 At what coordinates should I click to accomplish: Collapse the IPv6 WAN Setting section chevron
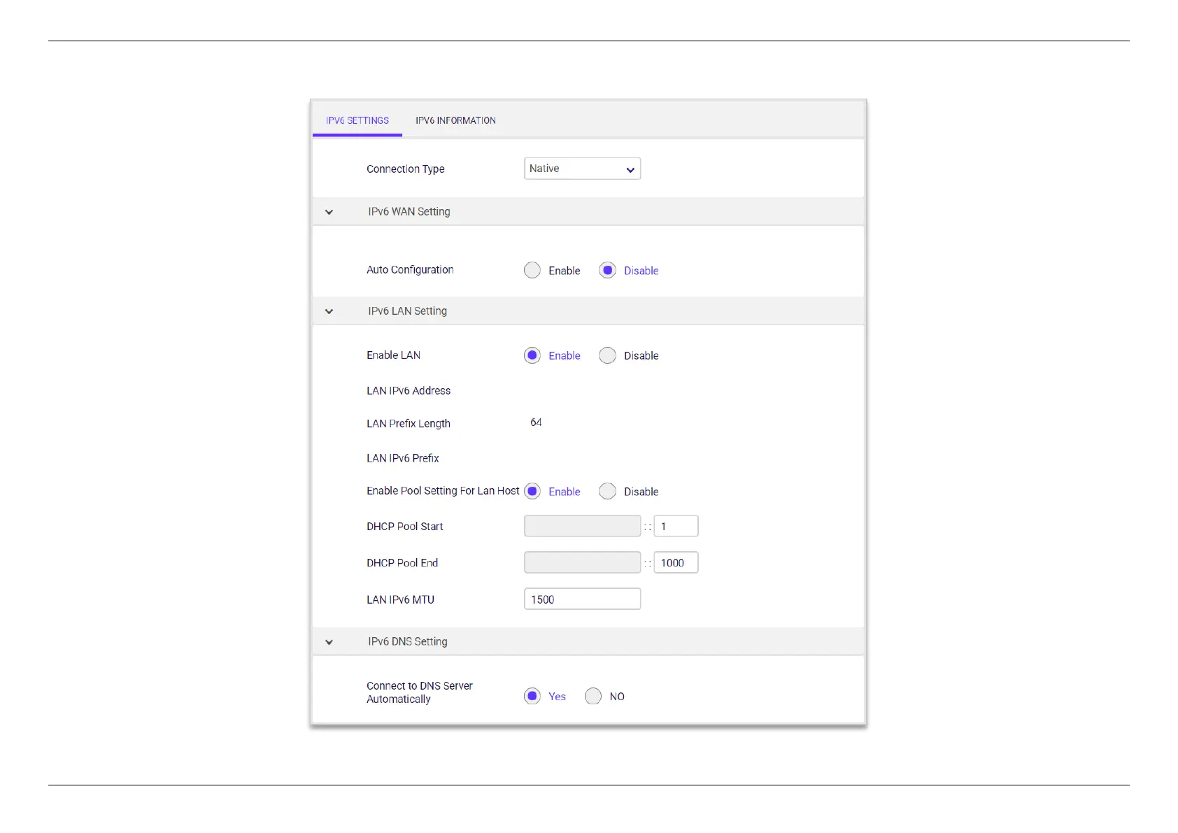pyautogui.click(x=329, y=212)
